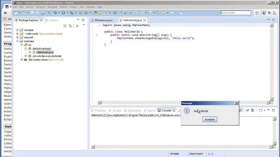Open the Window menu
Viewport: 280px width, 157px height.
(91, 7)
